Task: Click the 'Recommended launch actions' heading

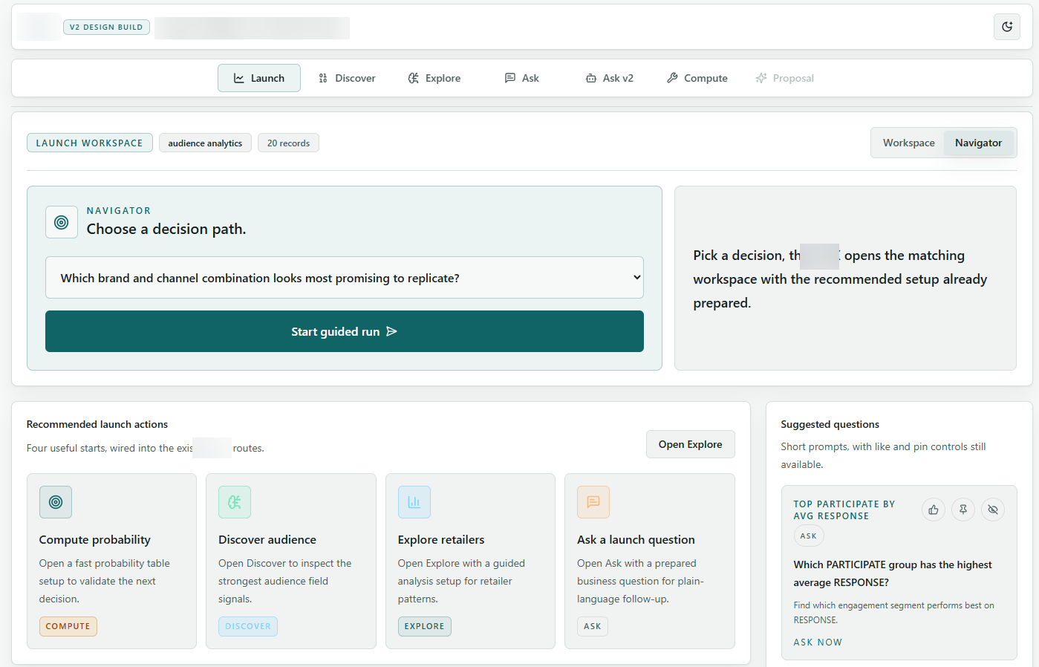Action: [x=97, y=424]
